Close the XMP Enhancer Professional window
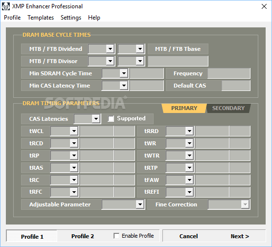272x247 pixels. pos(264,6)
